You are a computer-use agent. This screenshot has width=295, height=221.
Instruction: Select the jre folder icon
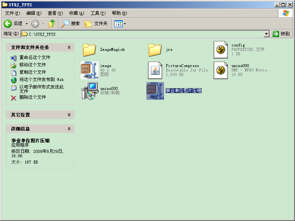pos(155,50)
